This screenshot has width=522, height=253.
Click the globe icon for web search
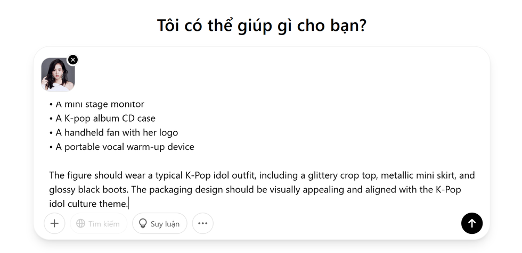click(x=81, y=224)
